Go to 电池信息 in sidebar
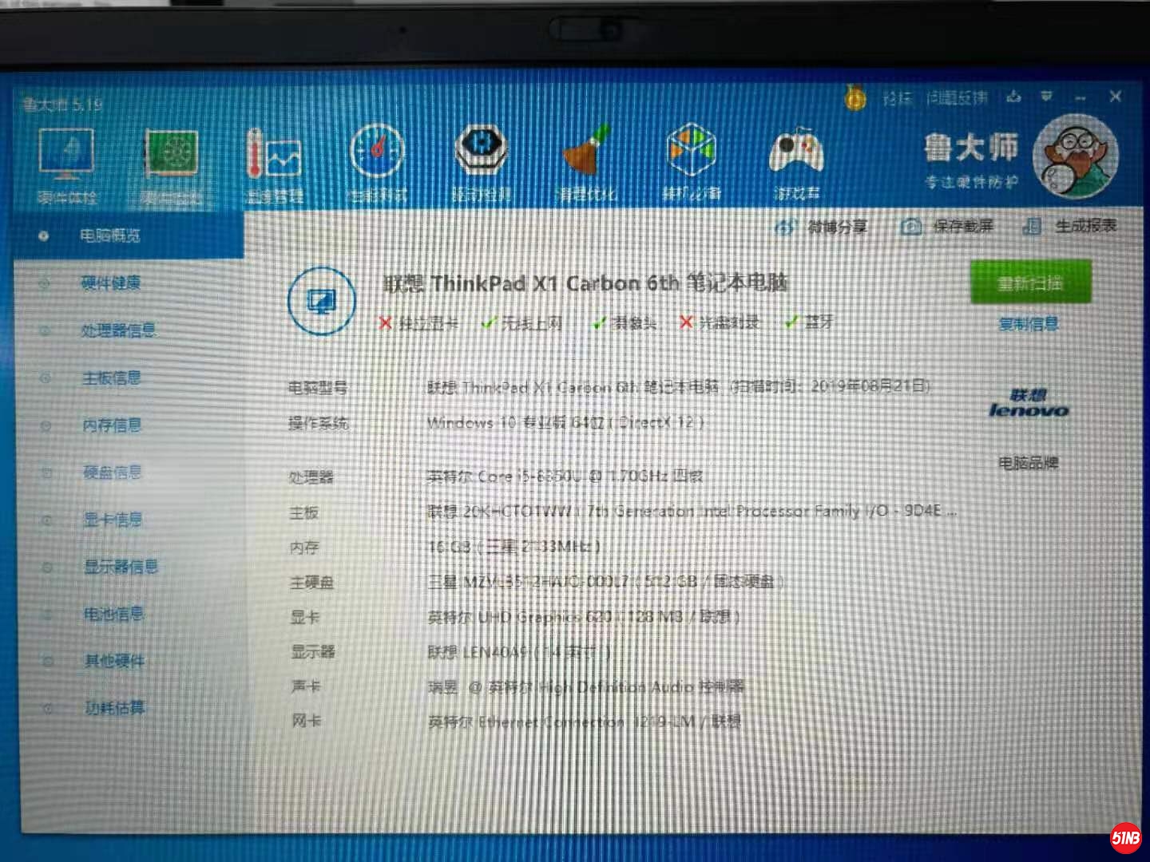 coord(114,614)
